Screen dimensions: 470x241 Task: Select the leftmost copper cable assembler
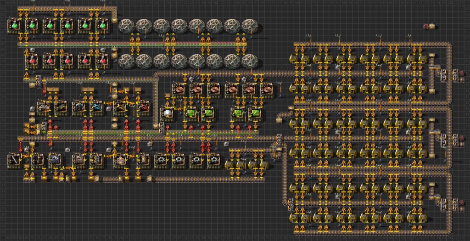coord(179,90)
